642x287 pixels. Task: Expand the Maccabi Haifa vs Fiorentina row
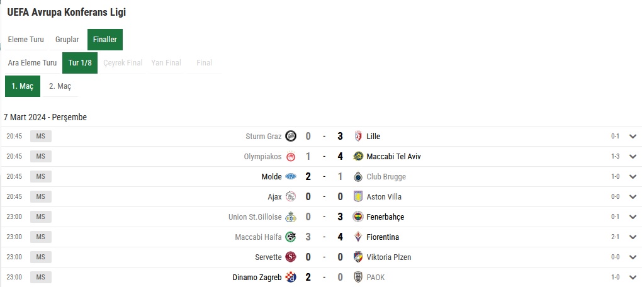[x=633, y=237]
